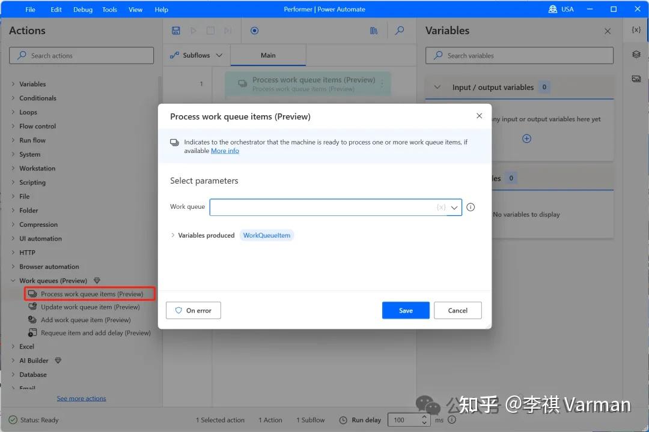
Task: Expand the Excel actions group
Action: coord(13,346)
